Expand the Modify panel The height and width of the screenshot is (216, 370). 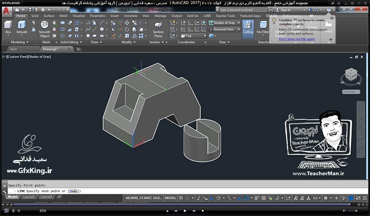coord(129,42)
